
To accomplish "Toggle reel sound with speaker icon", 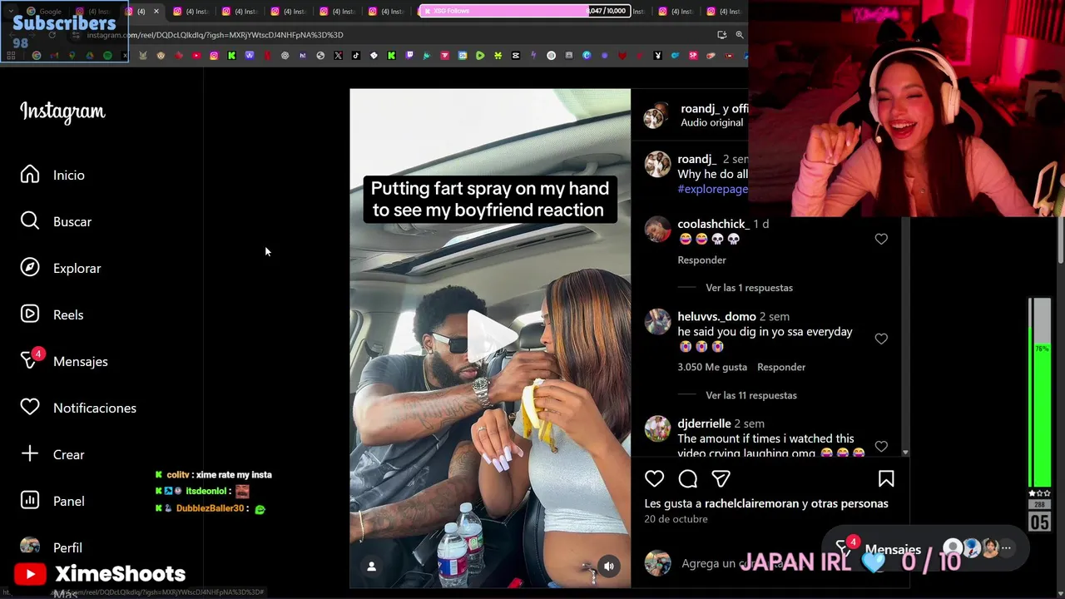I will pyautogui.click(x=609, y=567).
